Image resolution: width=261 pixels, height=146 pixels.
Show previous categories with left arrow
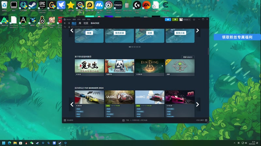pos(72,30)
